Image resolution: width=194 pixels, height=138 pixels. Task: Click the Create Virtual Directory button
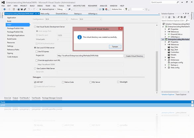134,56
